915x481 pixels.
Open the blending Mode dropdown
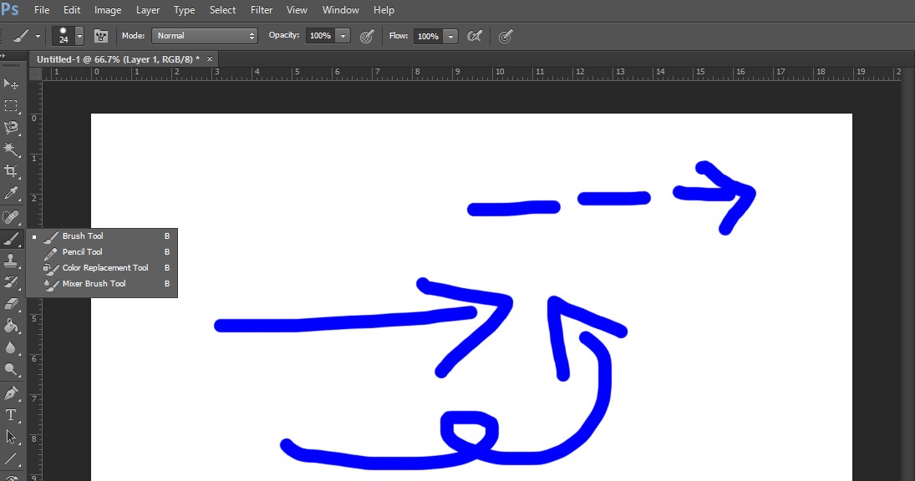pyautogui.click(x=205, y=36)
